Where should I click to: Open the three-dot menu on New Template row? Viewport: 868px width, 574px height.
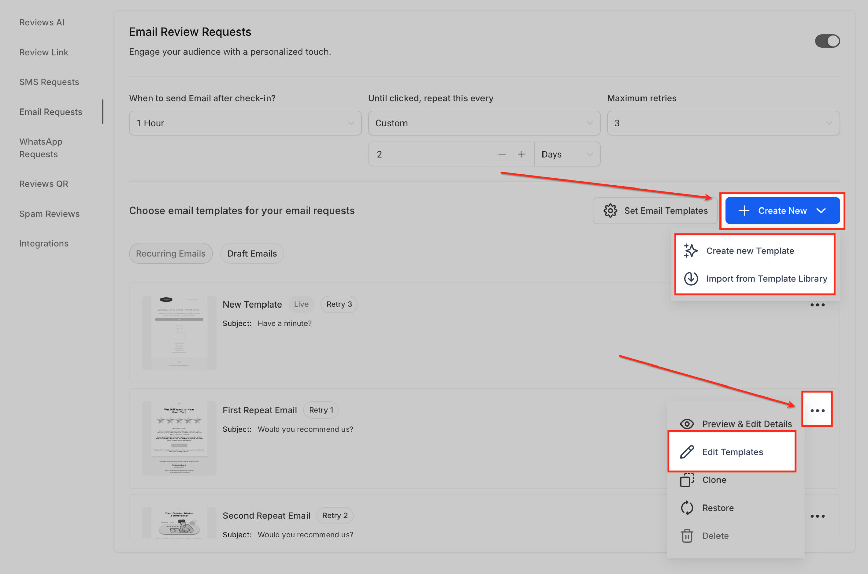coord(817,305)
